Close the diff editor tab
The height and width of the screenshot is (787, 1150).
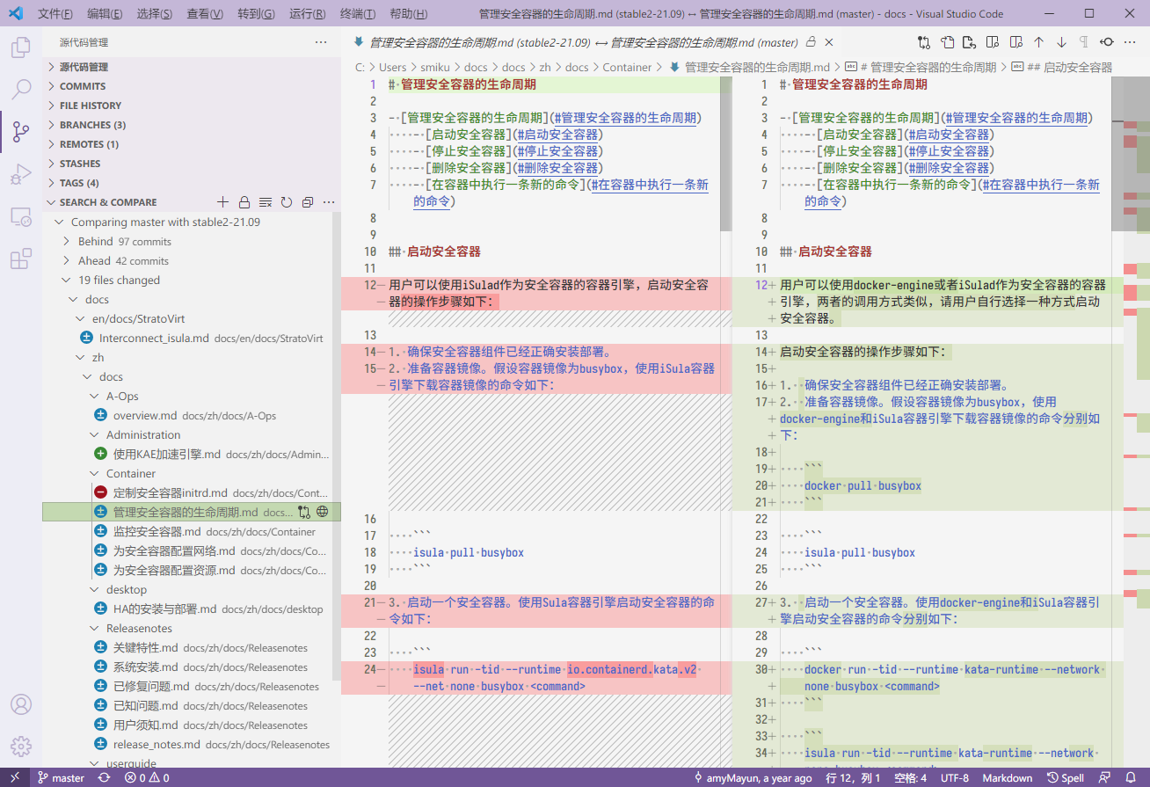click(831, 42)
